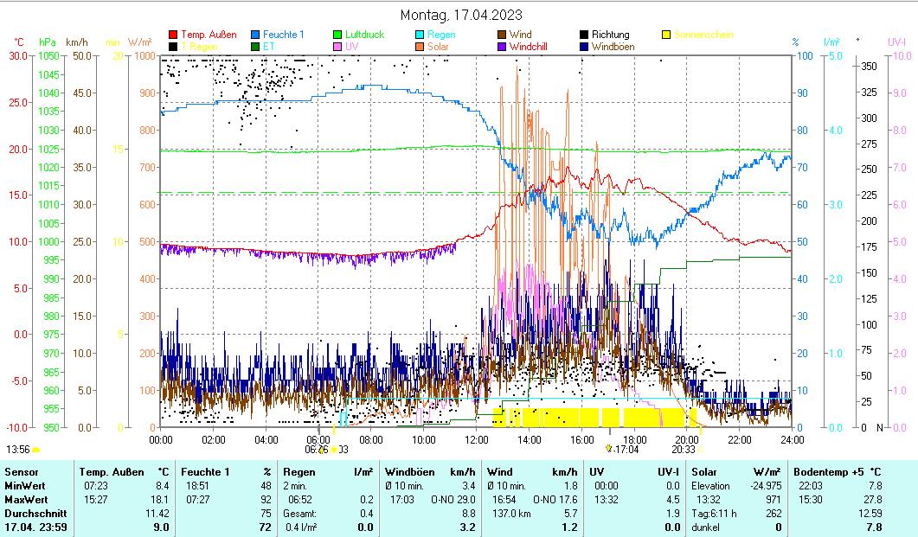918x537 pixels.
Task: Click the dark blue Windböen legend swatch
Action: pos(584,47)
